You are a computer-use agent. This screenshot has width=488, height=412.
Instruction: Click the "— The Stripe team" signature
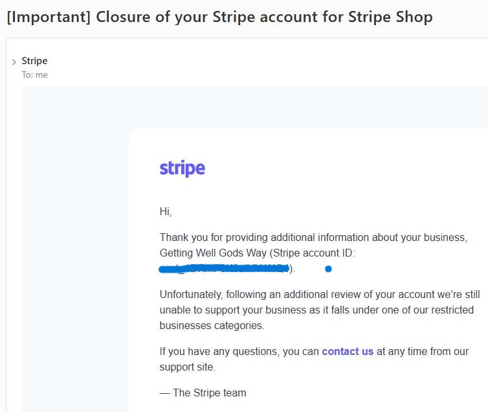pos(203,393)
